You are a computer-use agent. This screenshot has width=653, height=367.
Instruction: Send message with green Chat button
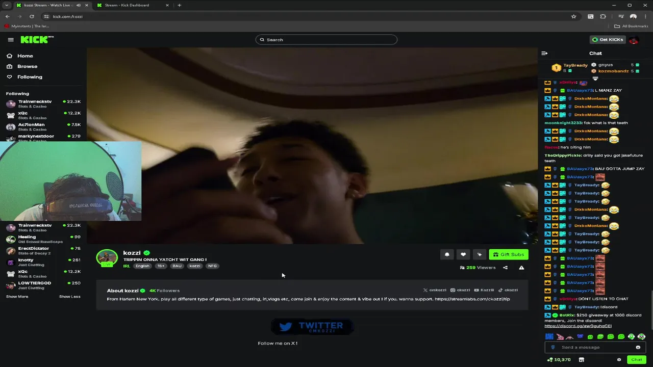click(637, 359)
